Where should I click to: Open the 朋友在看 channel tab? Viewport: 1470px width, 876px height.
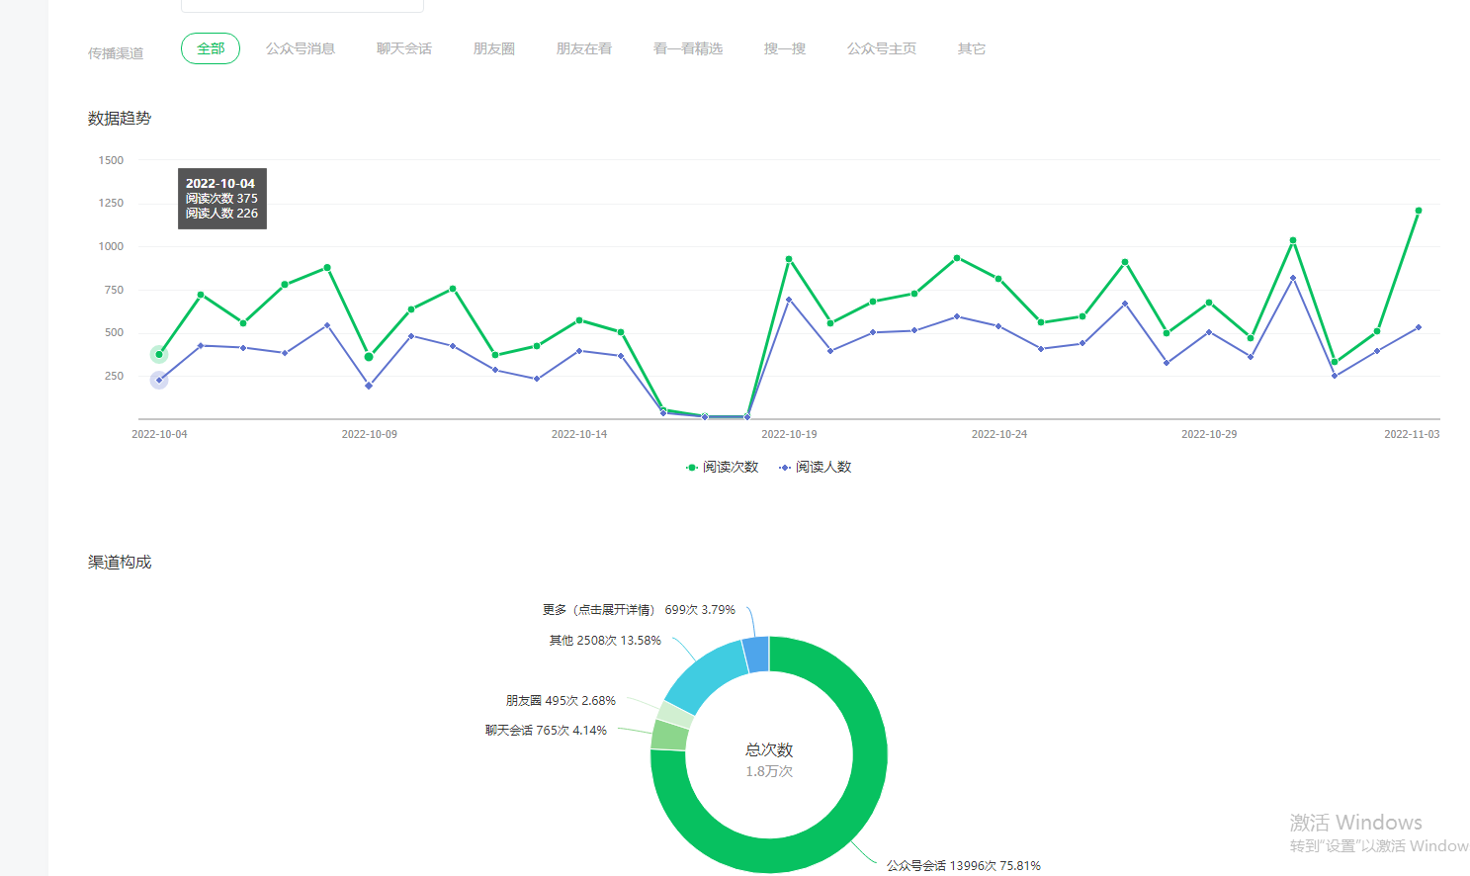[584, 48]
